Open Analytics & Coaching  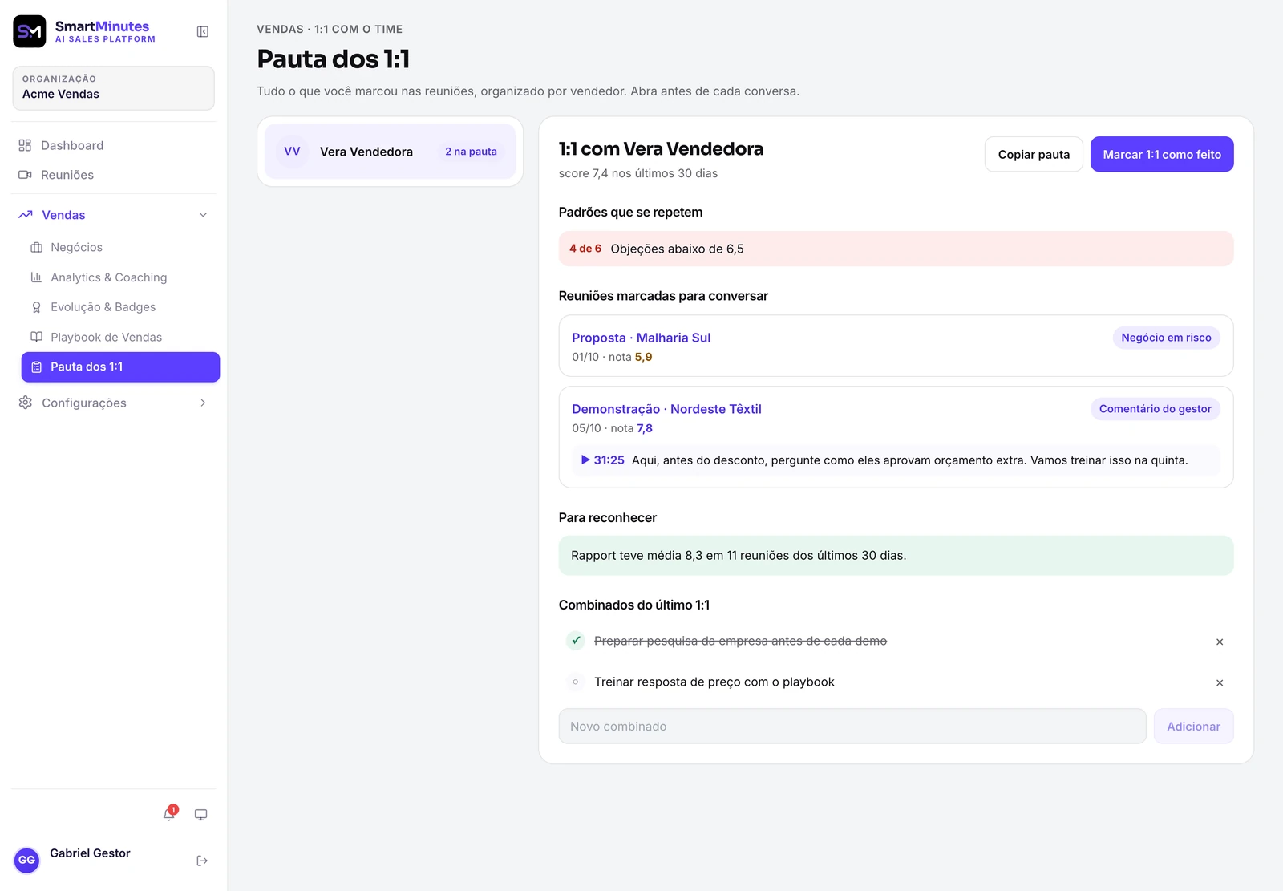point(120,277)
